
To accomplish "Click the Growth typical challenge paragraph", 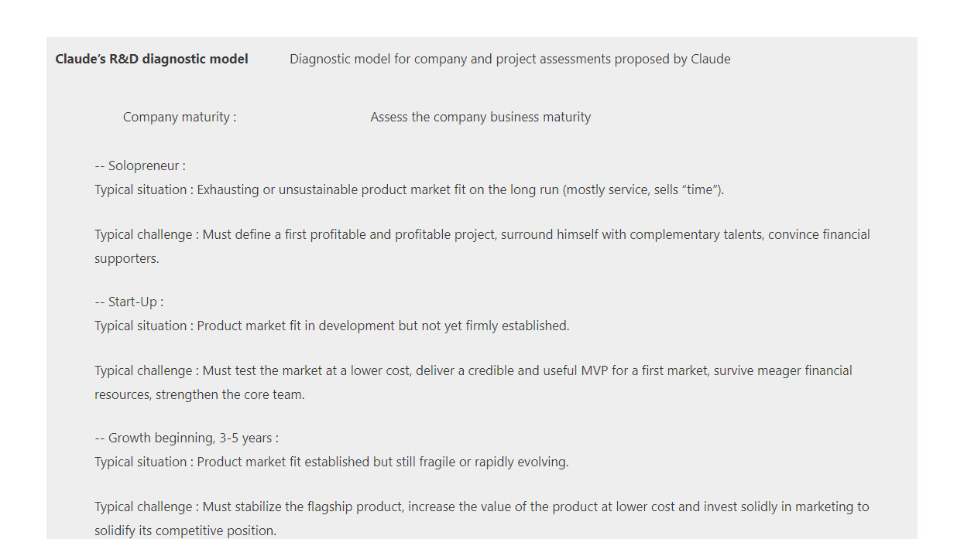I will (x=482, y=518).
